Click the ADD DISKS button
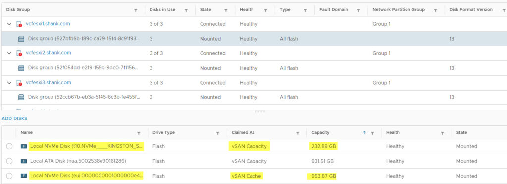This screenshot has height=184, width=507. coord(14,119)
